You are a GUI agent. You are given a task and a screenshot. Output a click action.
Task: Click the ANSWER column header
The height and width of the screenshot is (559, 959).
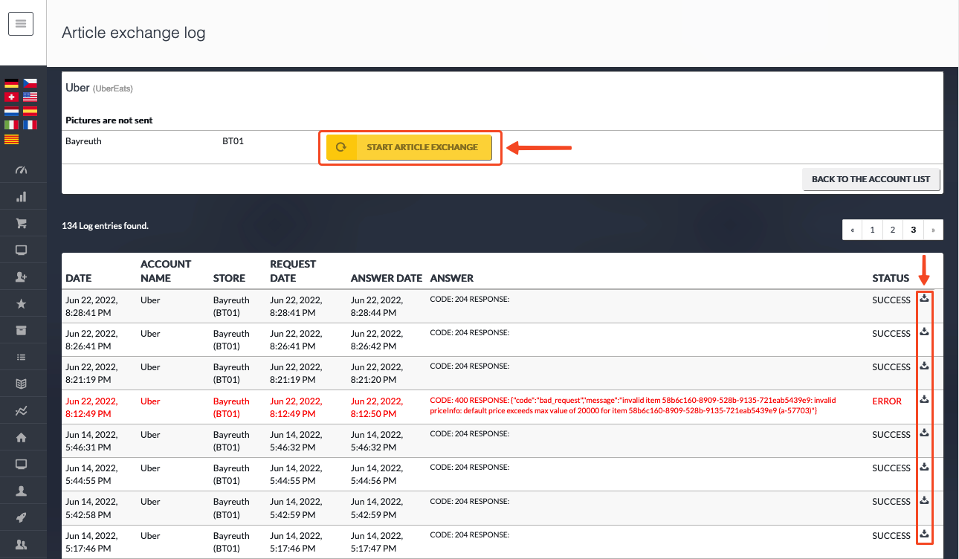click(452, 278)
